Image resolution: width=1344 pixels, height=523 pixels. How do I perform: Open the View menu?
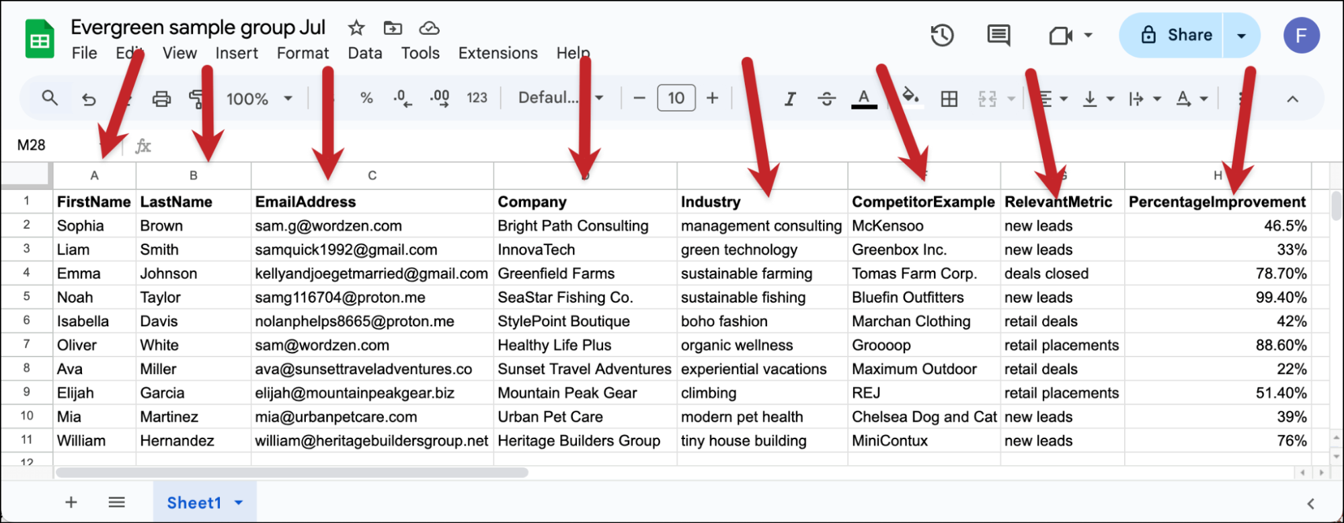pos(180,53)
